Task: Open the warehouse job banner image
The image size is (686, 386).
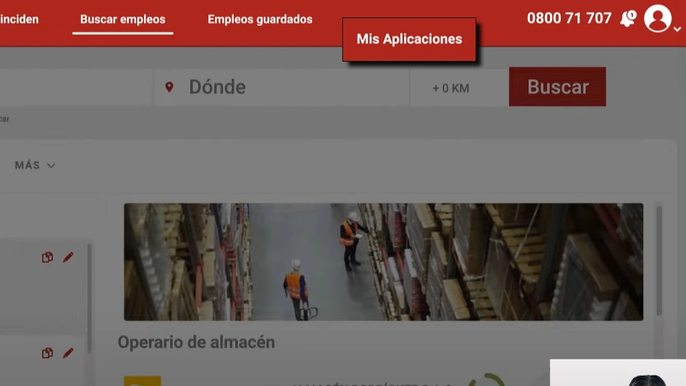Action: click(383, 262)
